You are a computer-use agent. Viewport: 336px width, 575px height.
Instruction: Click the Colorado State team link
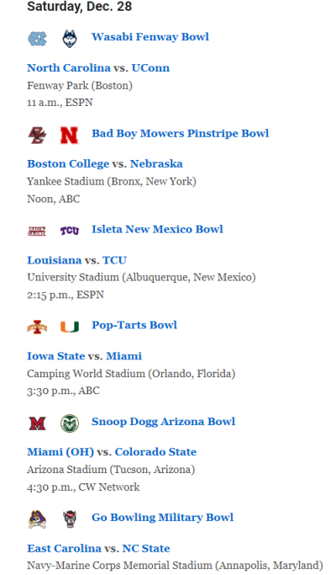point(155,452)
